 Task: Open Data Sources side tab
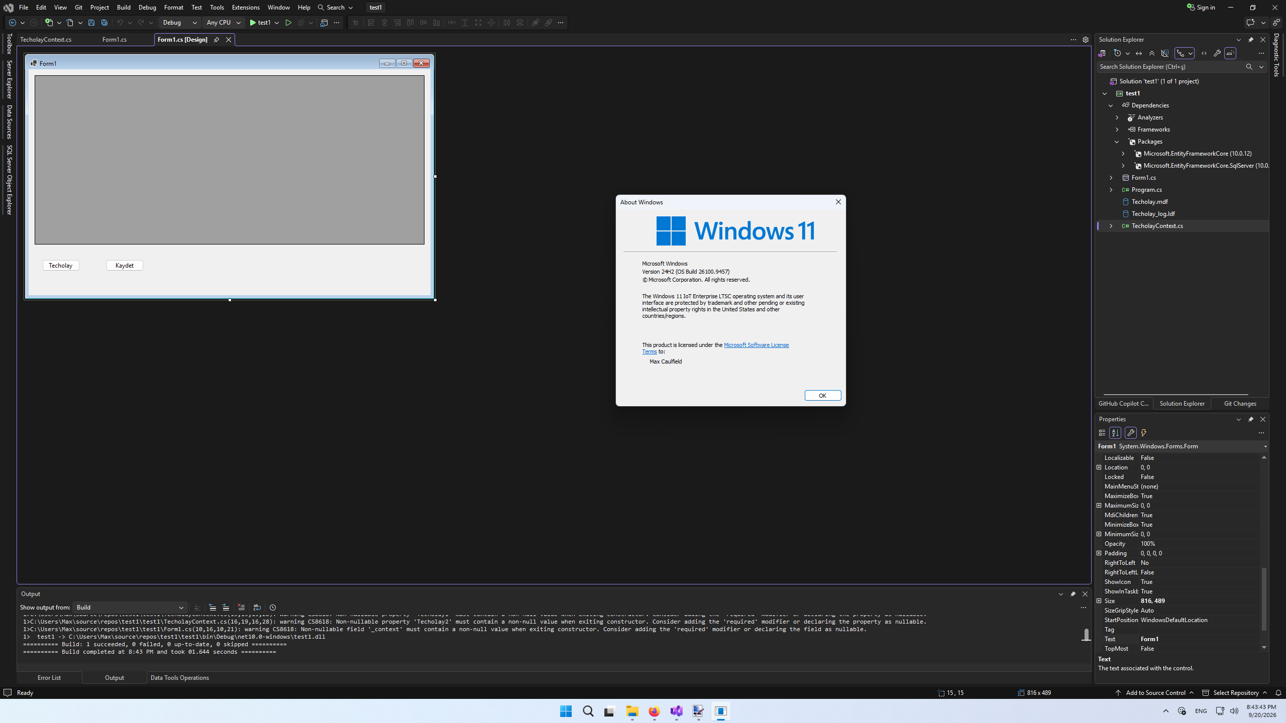pyautogui.click(x=9, y=122)
